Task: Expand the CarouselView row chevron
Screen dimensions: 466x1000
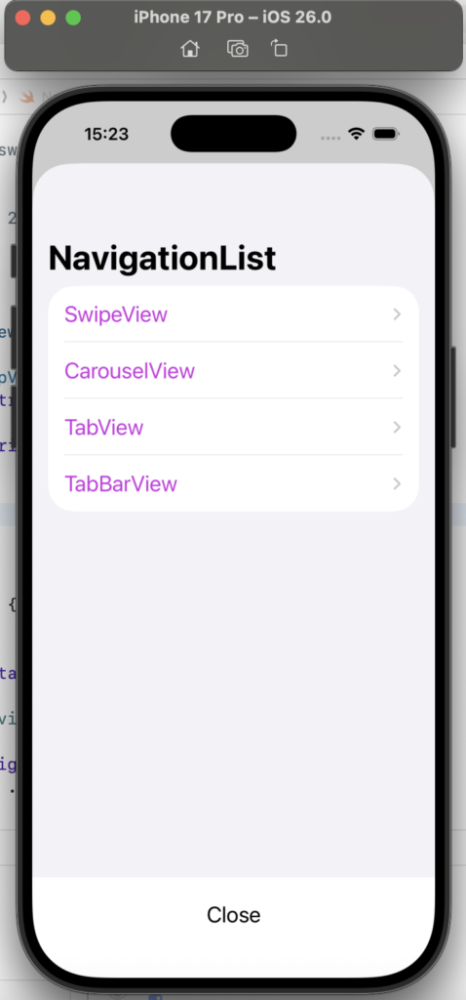Action: pos(397,370)
